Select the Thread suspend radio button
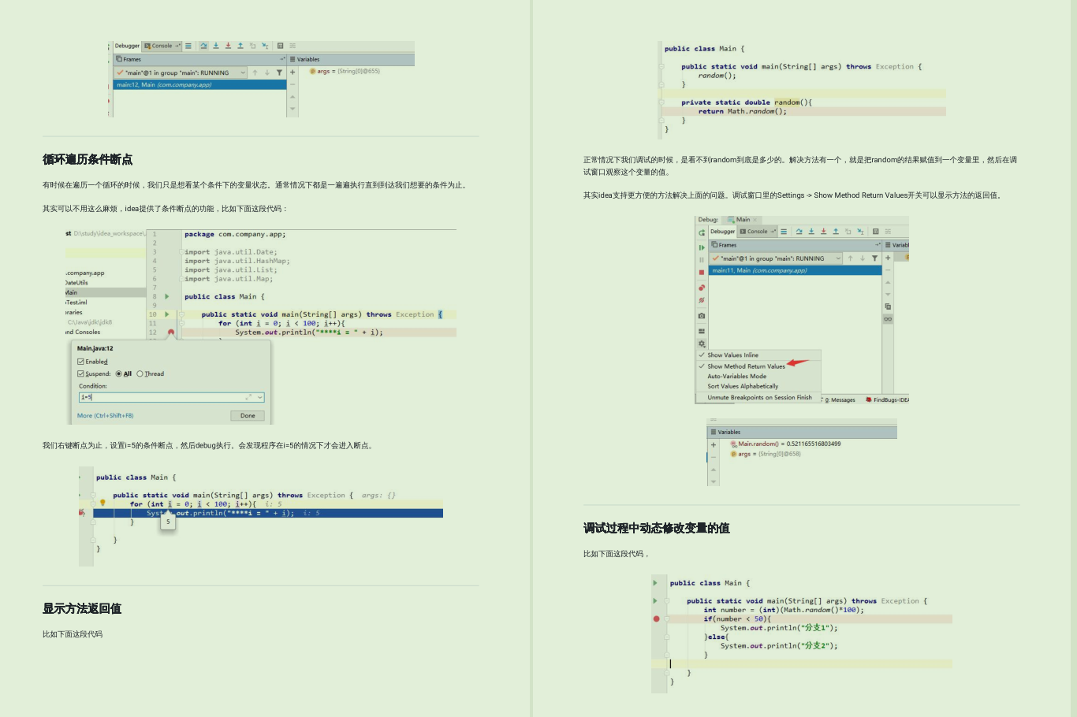The width and height of the screenshot is (1077, 717). (x=140, y=373)
